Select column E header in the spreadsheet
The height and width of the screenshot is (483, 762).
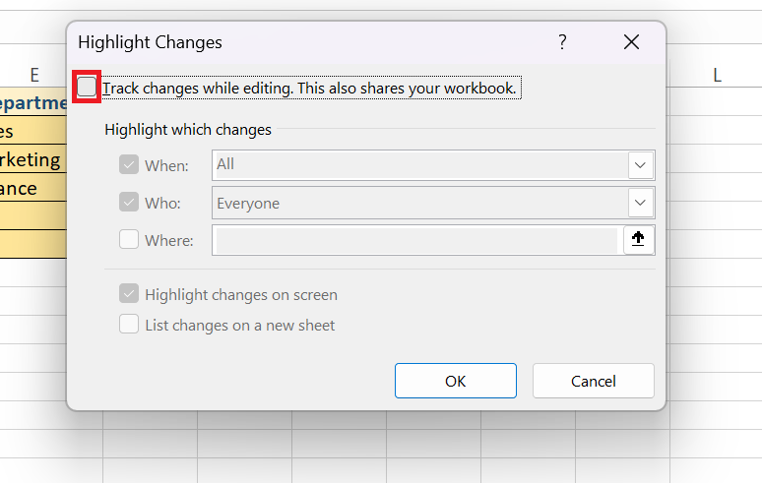[x=33, y=75]
